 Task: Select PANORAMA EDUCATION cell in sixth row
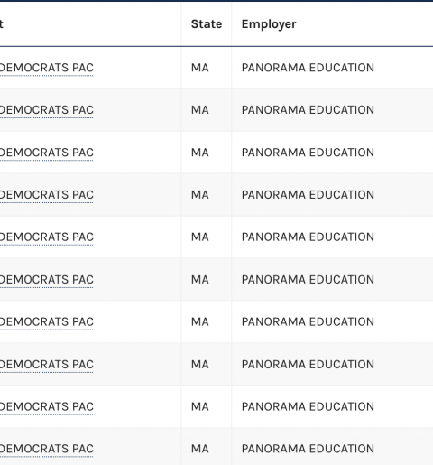coord(308,280)
